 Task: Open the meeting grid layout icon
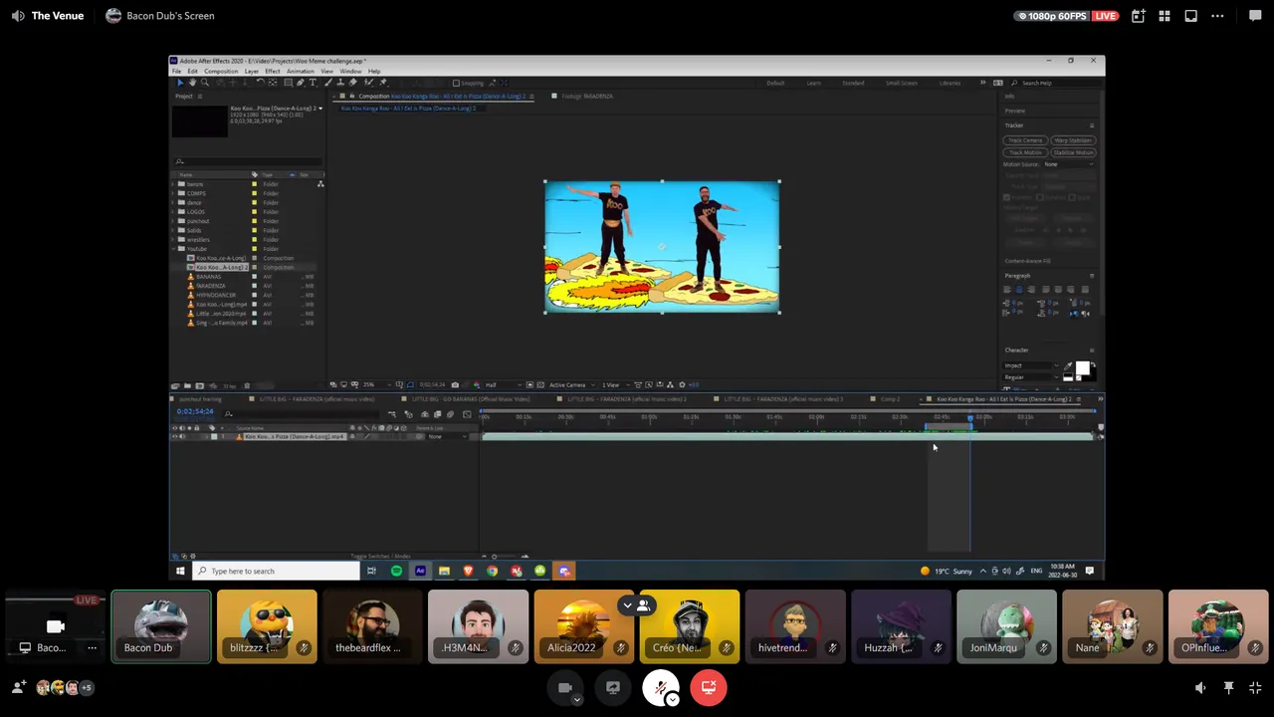1164,16
